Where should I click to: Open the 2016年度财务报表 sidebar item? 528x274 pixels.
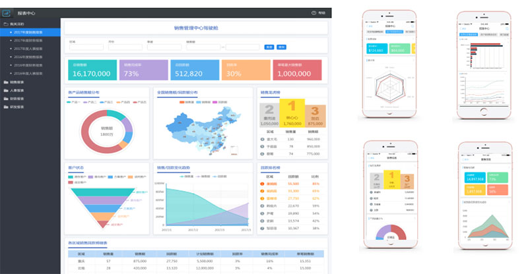pyautogui.click(x=28, y=65)
